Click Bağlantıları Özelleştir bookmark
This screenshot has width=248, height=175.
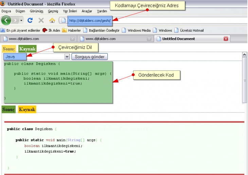coord(101,30)
